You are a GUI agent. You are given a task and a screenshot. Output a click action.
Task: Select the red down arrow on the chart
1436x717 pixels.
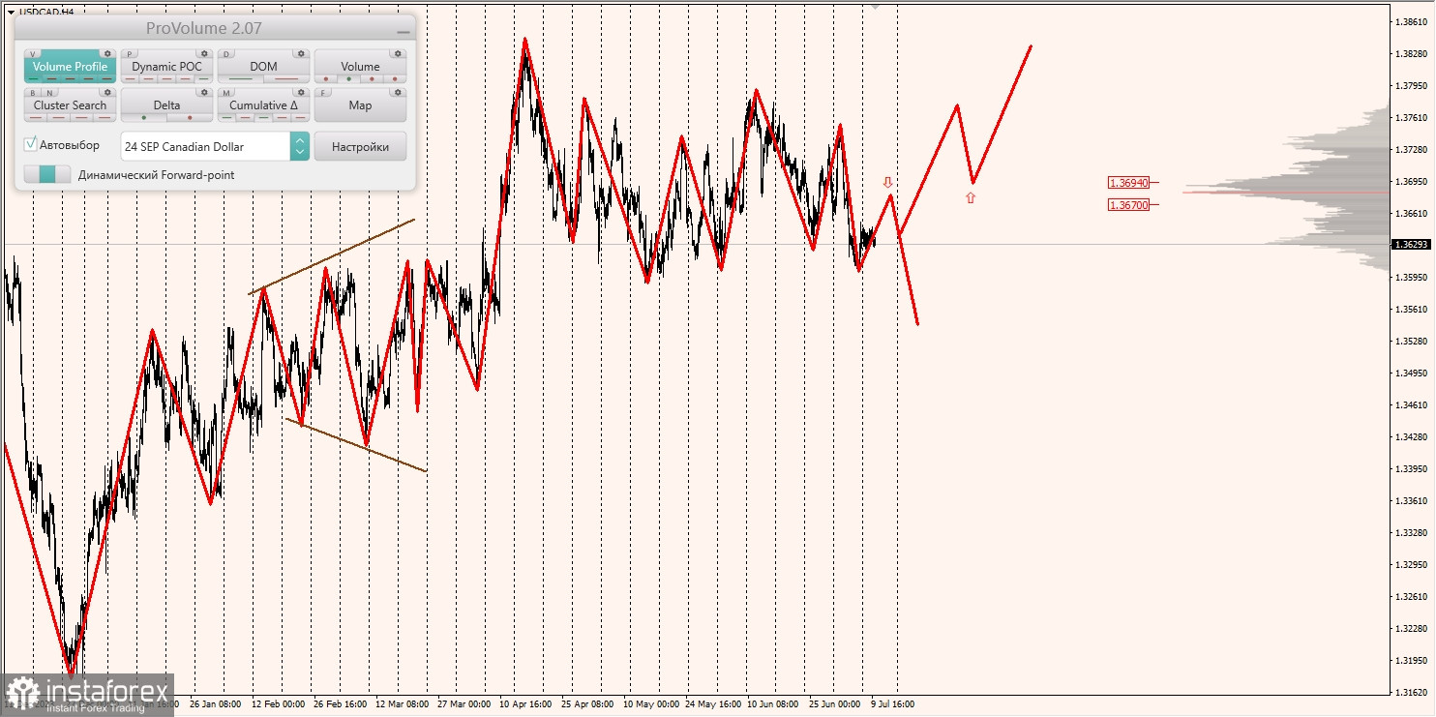pos(887,181)
